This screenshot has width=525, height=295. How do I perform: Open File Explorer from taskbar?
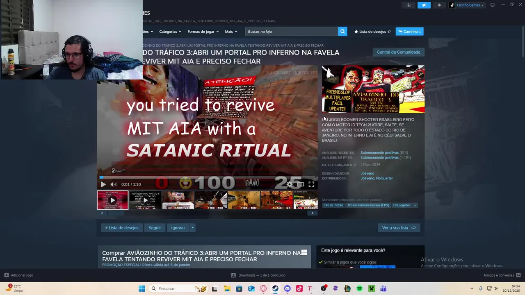(227, 288)
